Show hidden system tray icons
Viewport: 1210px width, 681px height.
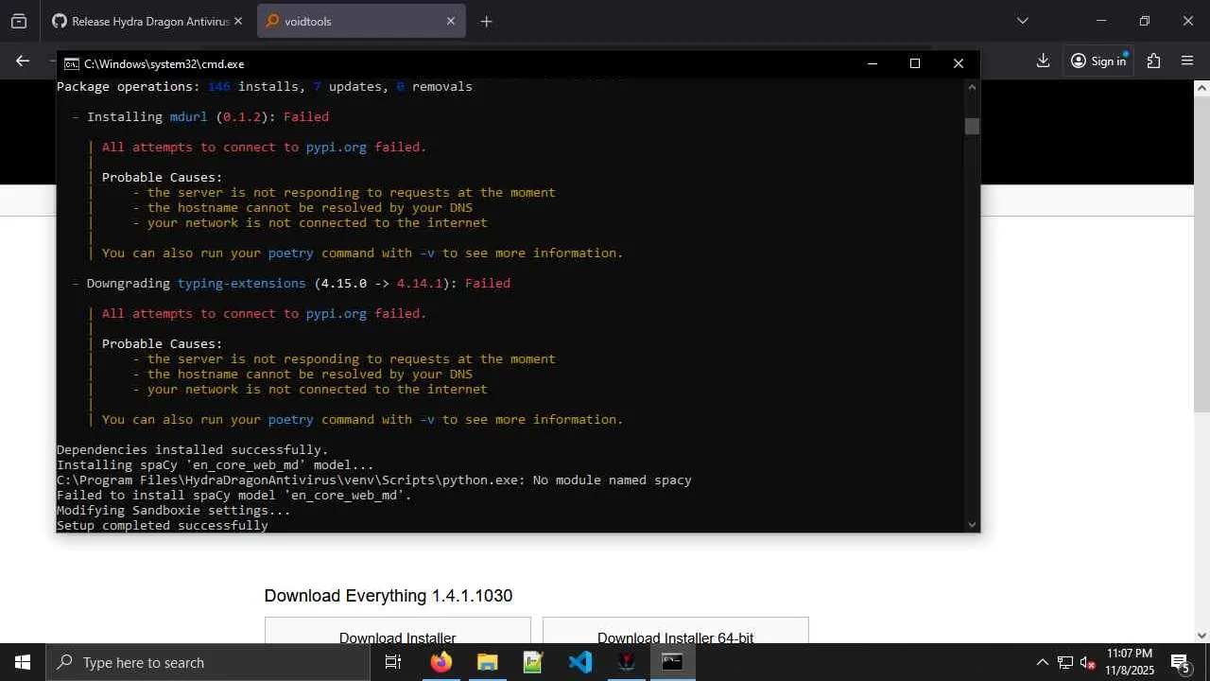pyautogui.click(x=1042, y=662)
